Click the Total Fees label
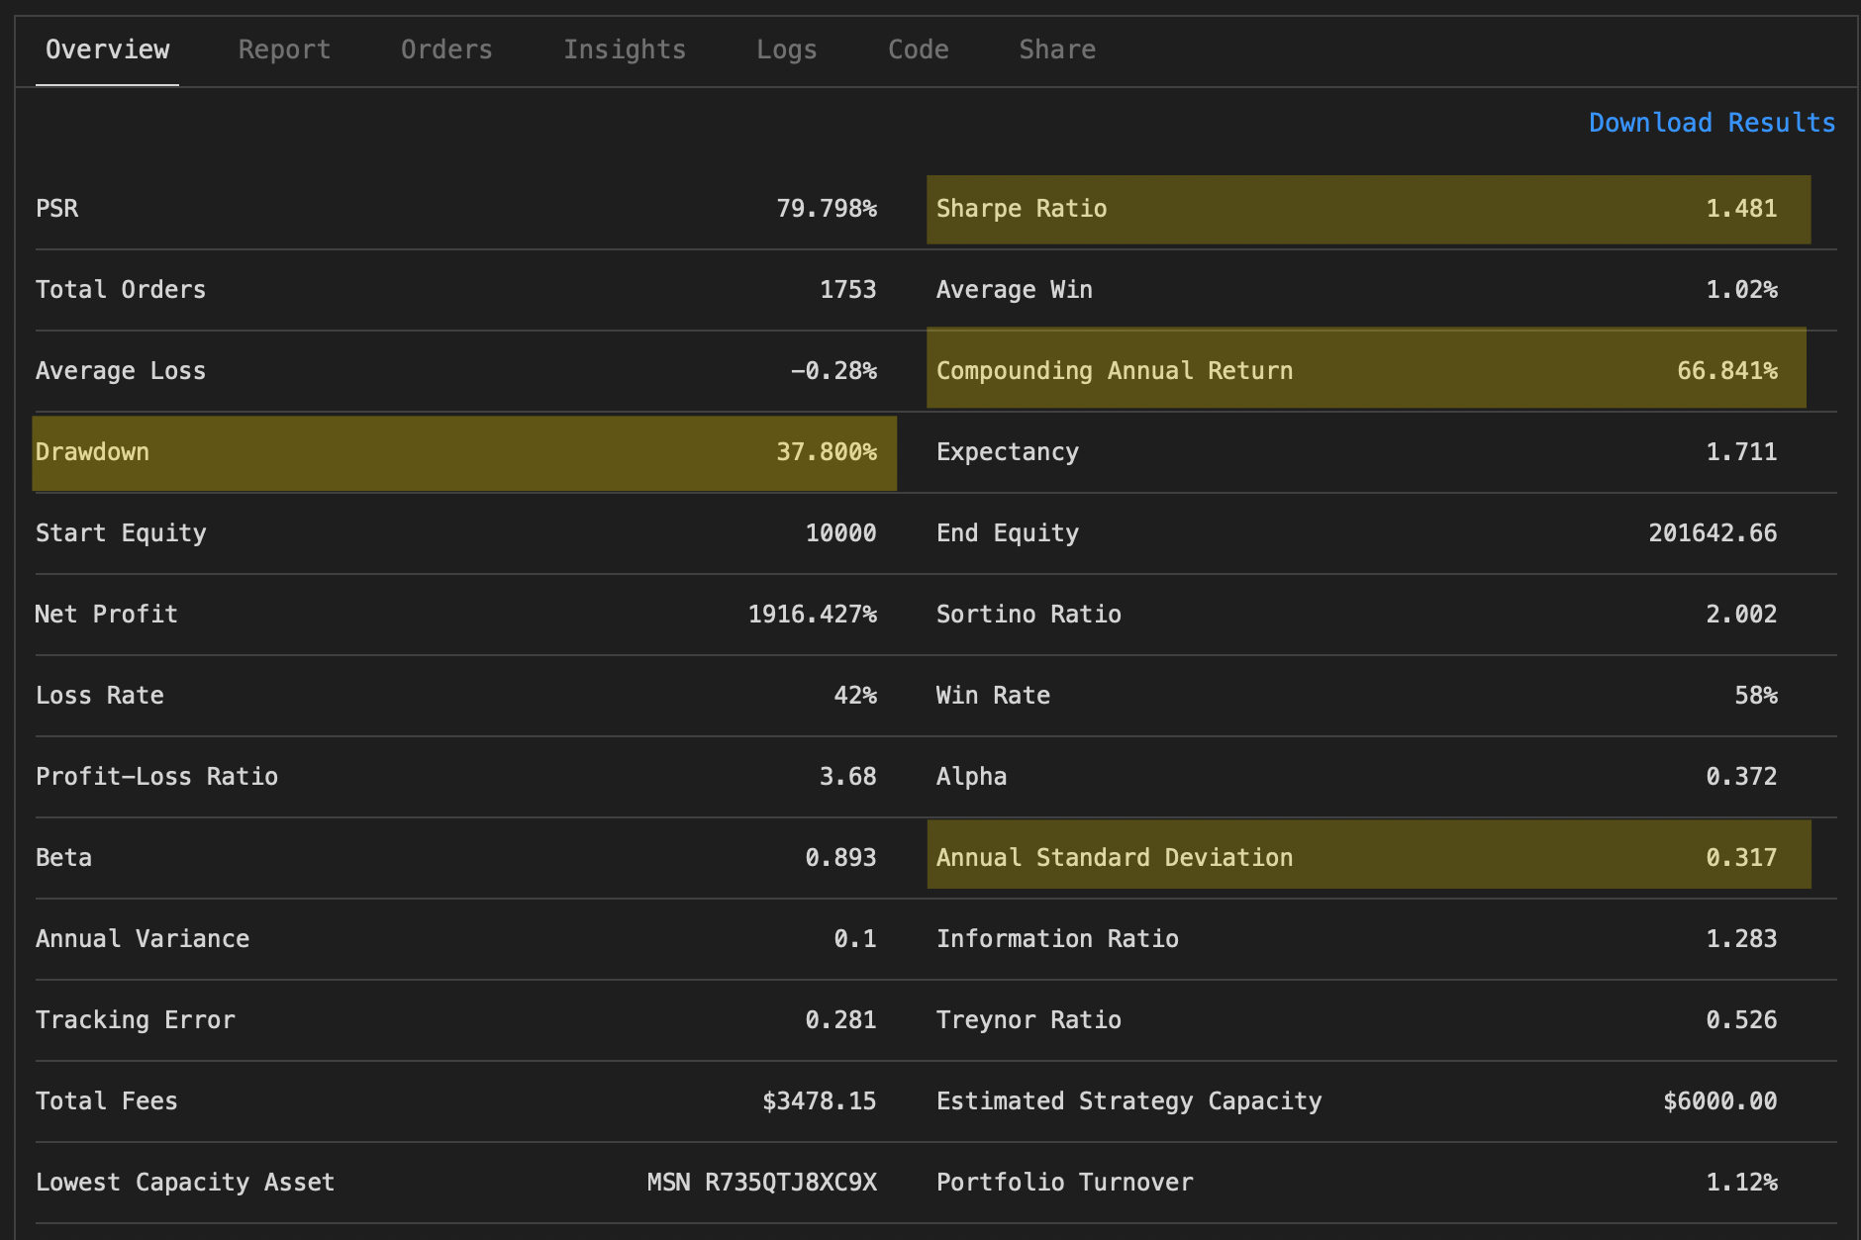The width and height of the screenshot is (1861, 1240). click(x=107, y=1101)
